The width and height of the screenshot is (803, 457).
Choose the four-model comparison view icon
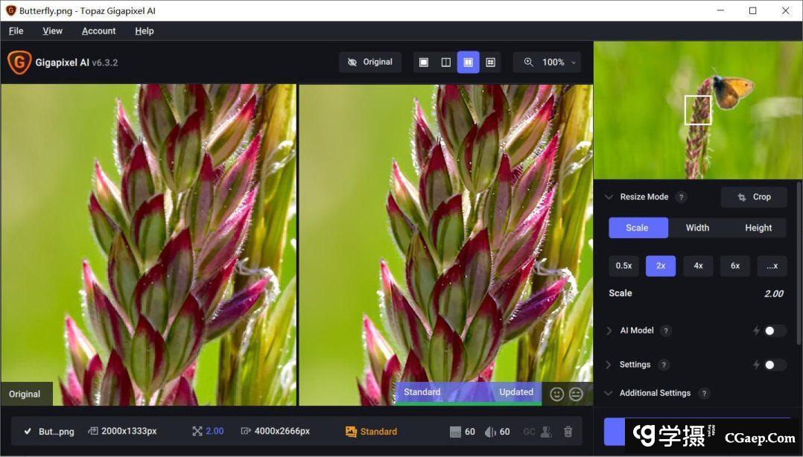pyautogui.click(x=490, y=63)
